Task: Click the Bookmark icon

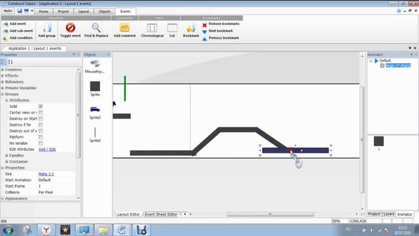Action: 191,28
